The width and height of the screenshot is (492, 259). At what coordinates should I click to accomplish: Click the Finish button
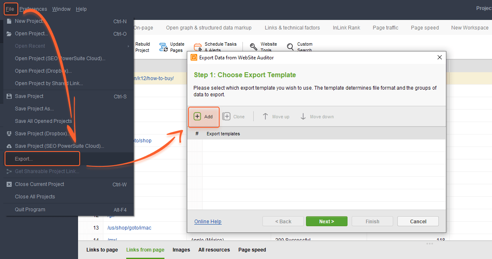click(372, 221)
